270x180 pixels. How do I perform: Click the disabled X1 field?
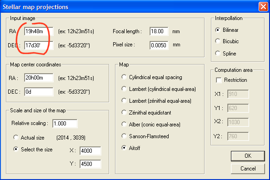pyautogui.click(x=238, y=94)
